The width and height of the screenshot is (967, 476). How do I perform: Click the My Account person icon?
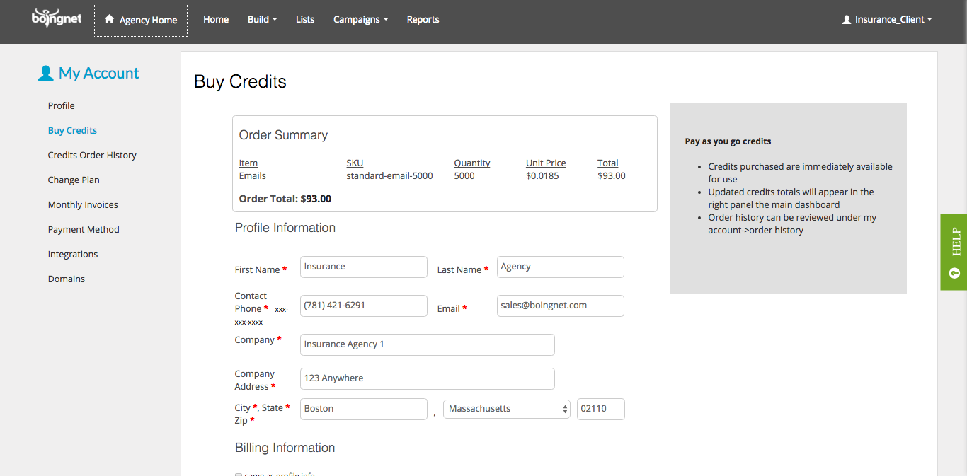tap(46, 73)
